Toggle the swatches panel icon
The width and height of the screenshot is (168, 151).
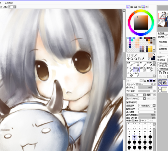(143, 7)
